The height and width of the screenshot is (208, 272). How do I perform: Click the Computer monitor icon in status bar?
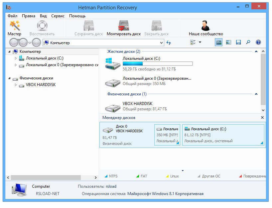tap(19, 190)
